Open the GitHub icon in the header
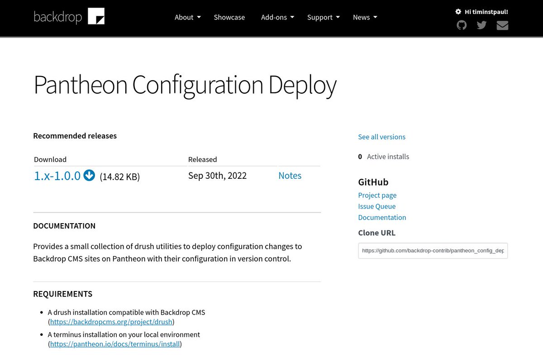The width and height of the screenshot is (543, 358). pyautogui.click(x=462, y=25)
